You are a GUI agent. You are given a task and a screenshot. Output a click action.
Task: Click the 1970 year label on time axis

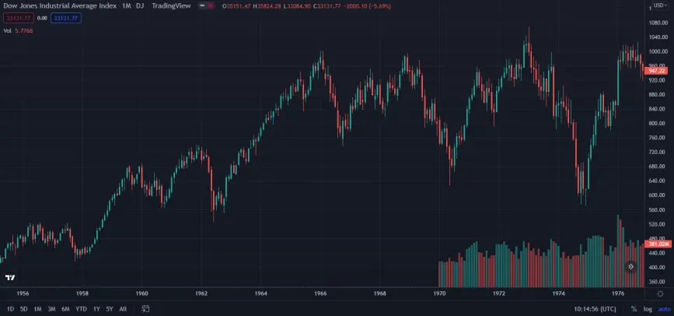tap(439, 293)
